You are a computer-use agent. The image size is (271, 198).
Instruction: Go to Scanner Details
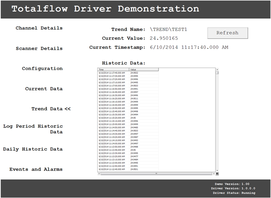[x=39, y=48]
